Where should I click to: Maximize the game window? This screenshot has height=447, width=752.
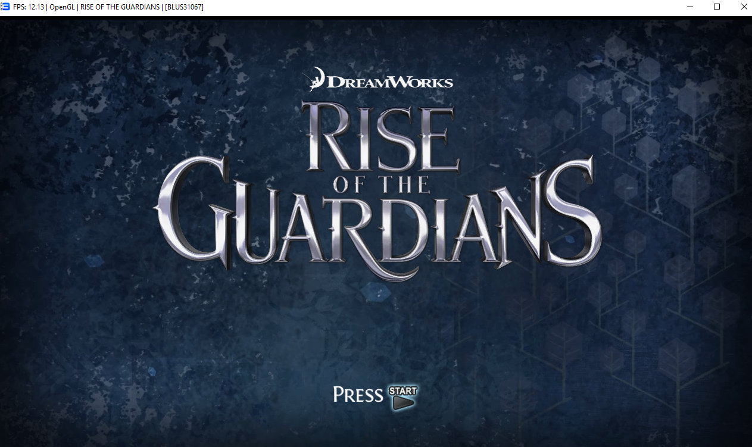(x=717, y=7)
